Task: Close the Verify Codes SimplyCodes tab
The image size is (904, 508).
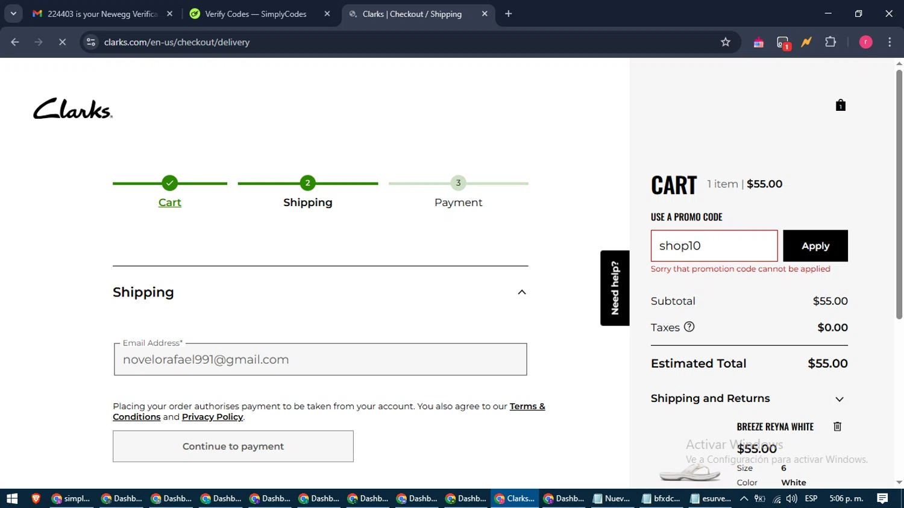Action: 327,14
